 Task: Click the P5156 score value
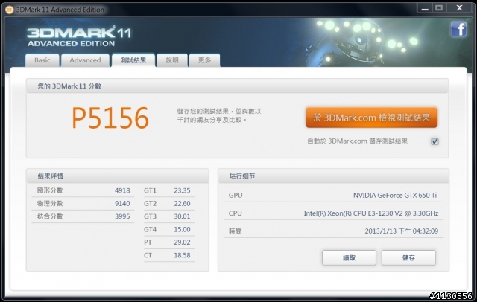click(x=110, y=118)
